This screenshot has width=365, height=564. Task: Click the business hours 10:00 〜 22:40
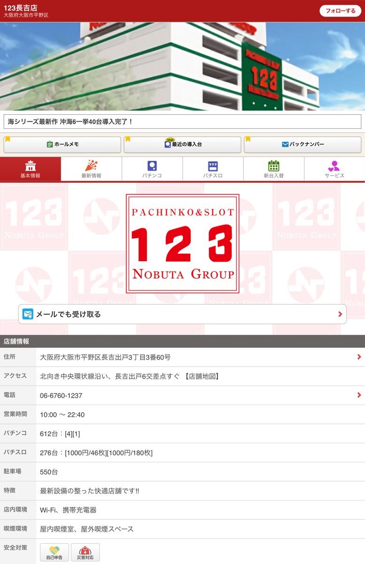pyautogui.click(x=62, y=415)
